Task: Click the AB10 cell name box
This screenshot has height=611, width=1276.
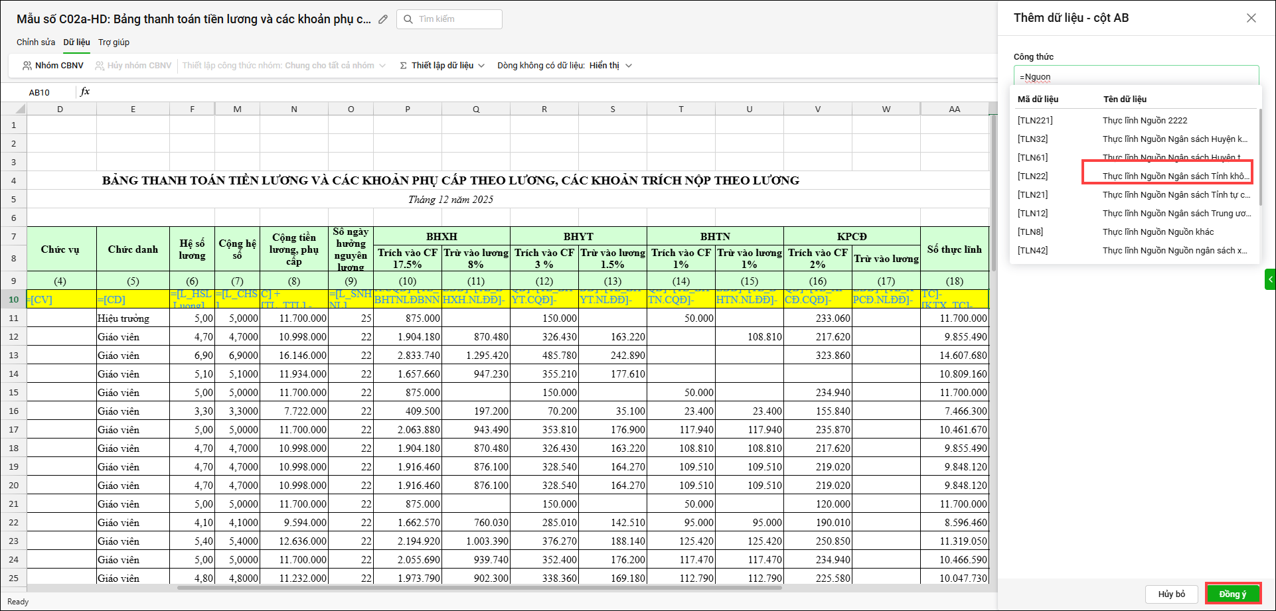Action: tap(39, 92)
